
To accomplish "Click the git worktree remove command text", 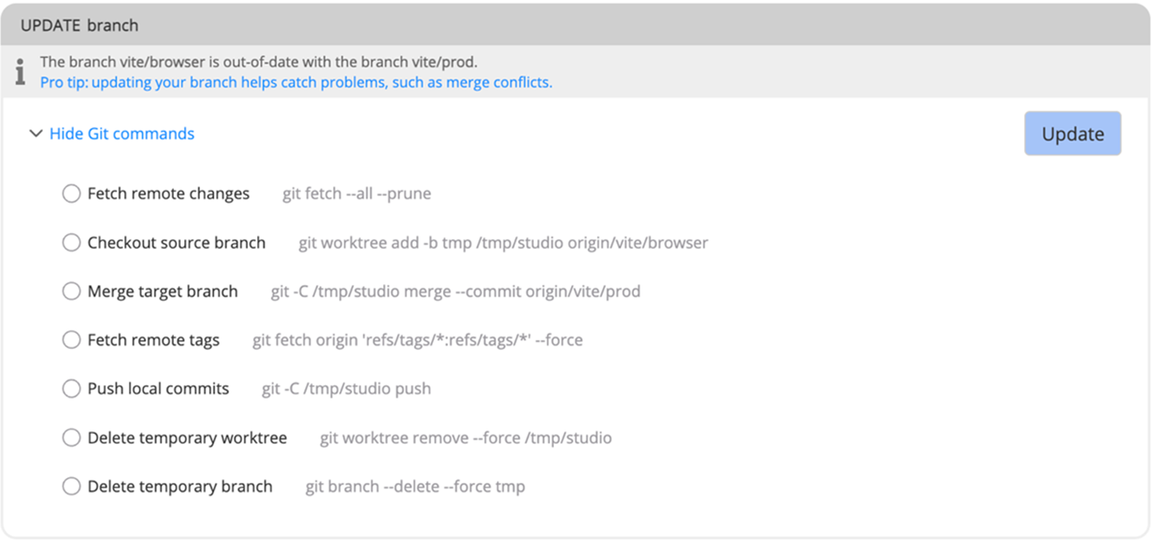I will tap(465, 438).
